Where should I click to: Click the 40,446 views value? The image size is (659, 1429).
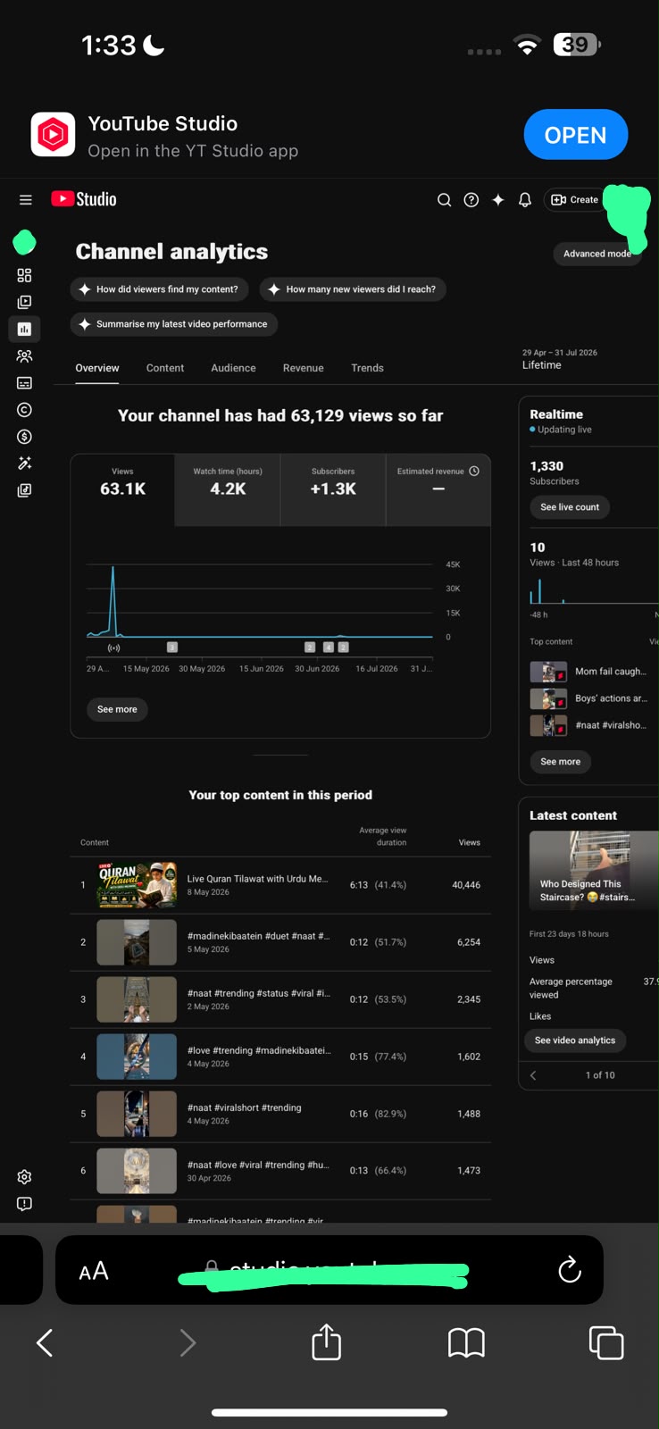click(x=466, y=885)
